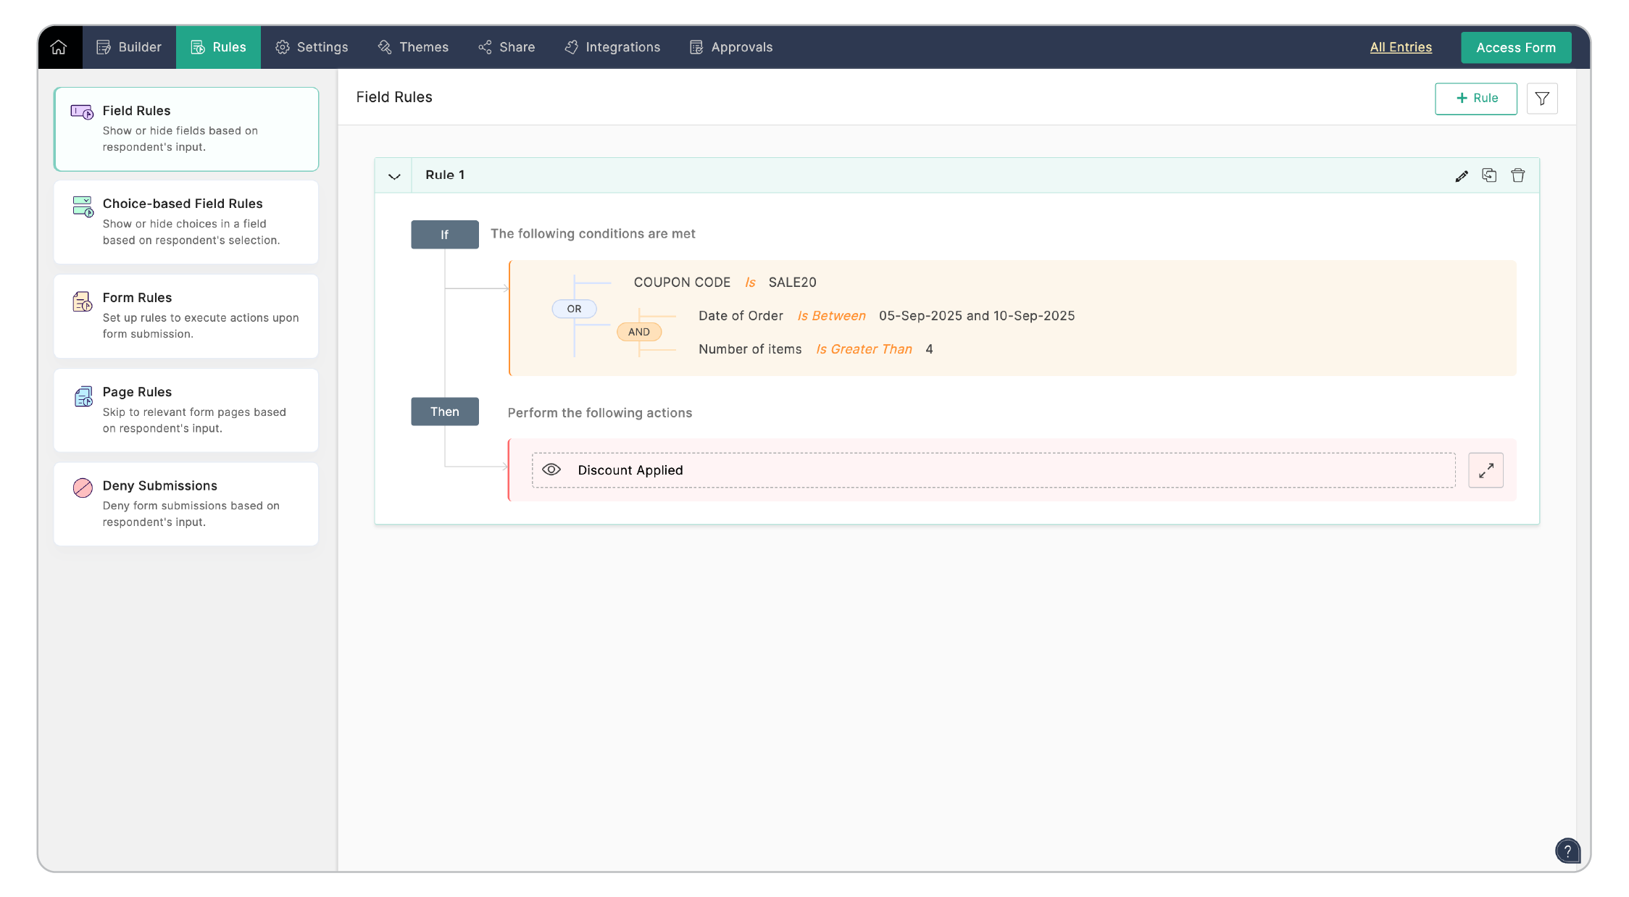
Task: Click the Access Form button
Action: (1515, 48)
